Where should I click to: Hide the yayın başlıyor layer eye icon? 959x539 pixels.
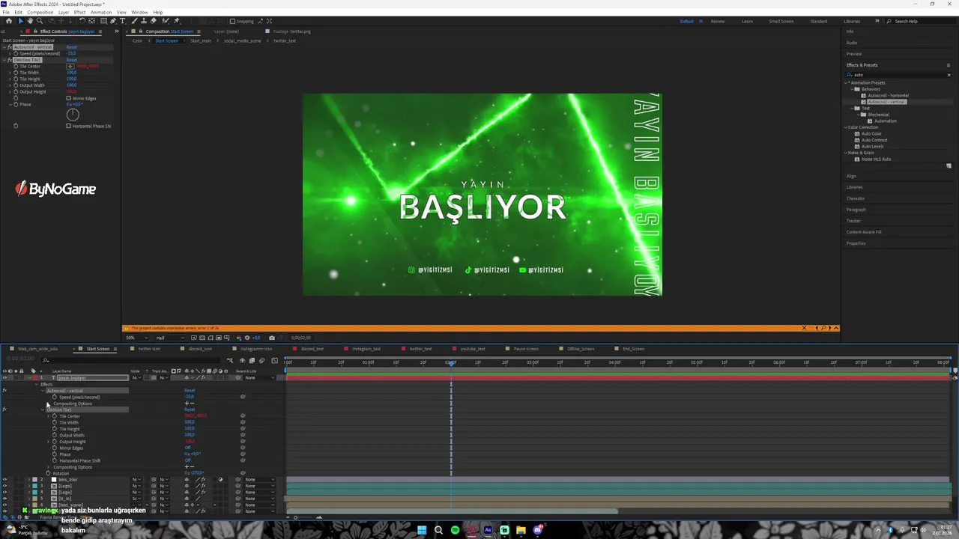4,377
